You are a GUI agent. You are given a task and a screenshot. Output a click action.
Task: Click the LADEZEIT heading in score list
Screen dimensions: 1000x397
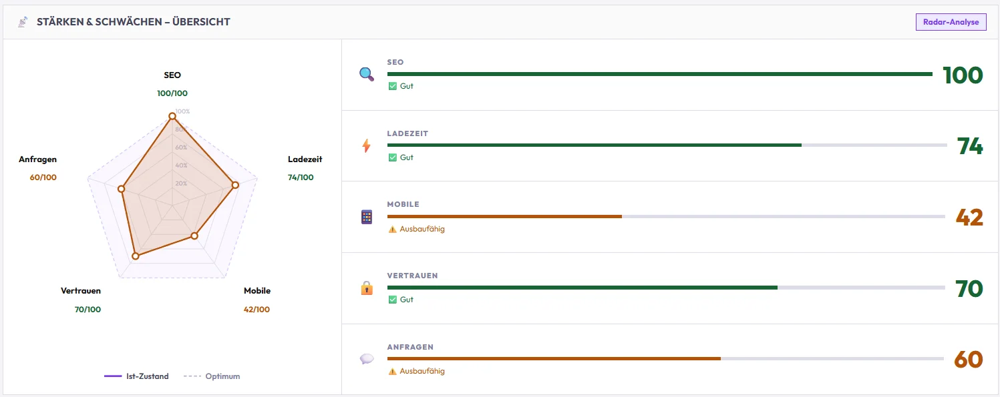pos(407,133)
